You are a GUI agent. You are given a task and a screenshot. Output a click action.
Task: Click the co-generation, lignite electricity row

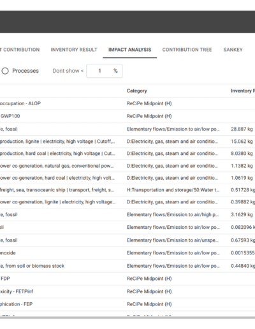click(x=127, y=202)
